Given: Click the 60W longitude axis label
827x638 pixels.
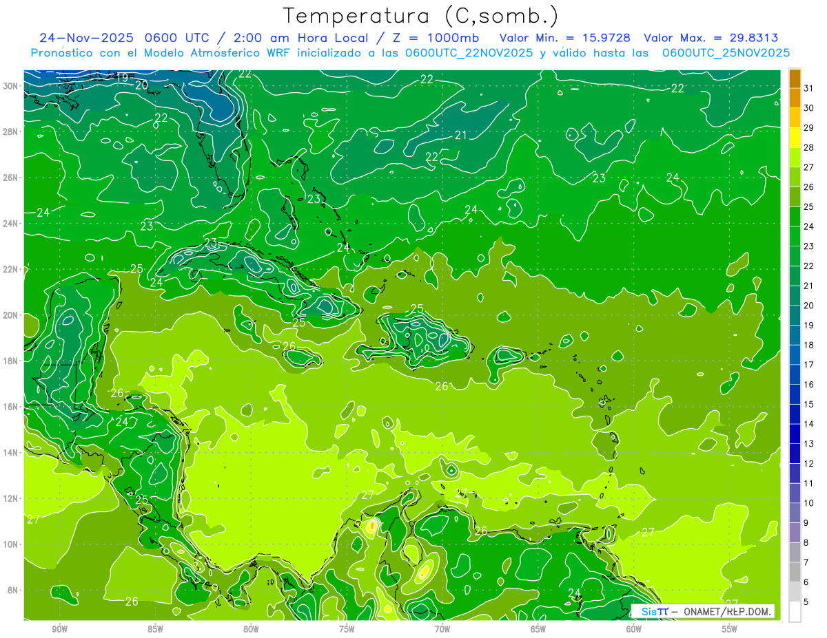Looking at the screenshot, I should coord(634,629).
